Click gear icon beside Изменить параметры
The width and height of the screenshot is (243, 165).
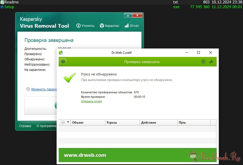click(x=28, y=89)
